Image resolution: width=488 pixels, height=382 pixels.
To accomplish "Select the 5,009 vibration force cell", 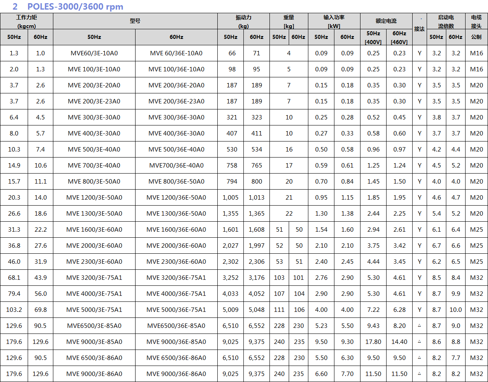I will coord(230,310).
